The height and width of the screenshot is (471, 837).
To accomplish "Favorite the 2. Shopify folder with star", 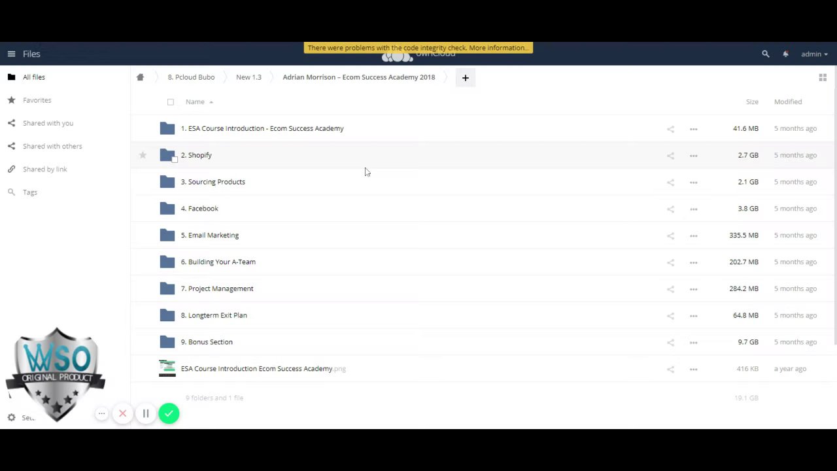I will (x=143, y=155).
